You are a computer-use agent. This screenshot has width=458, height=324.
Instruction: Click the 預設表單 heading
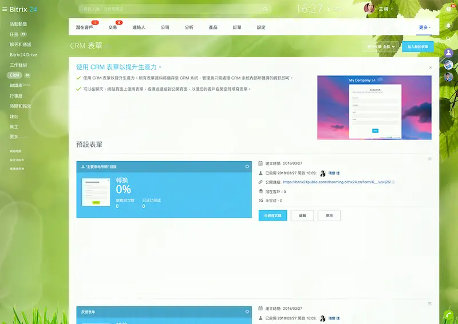(x=89, y=145)
